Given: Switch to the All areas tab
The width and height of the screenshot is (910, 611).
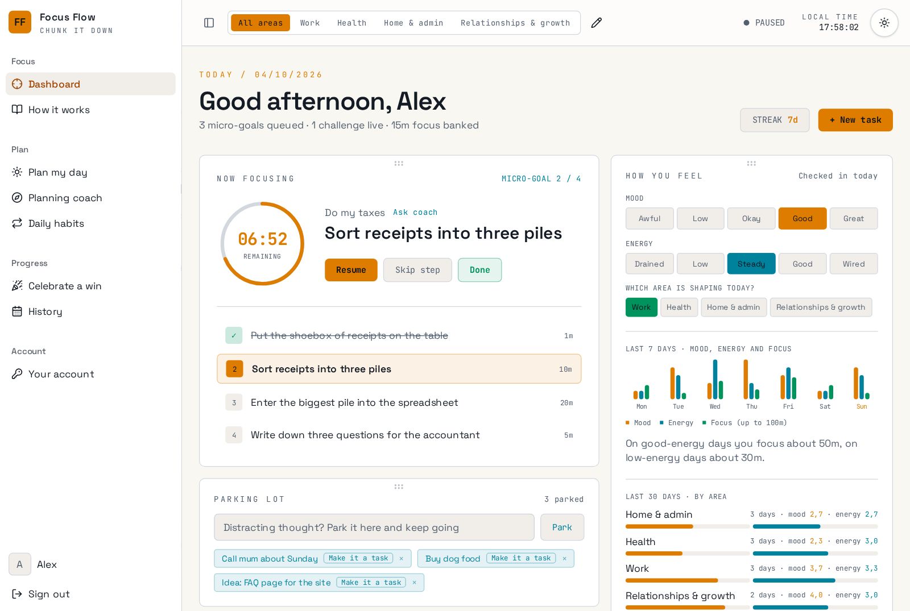Looking at the screenshot, I should pyautogui.click(x=260, y=23).
